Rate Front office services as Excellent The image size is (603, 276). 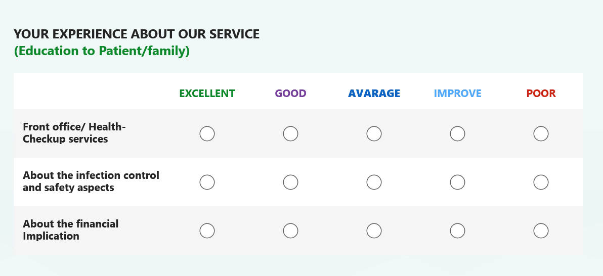point(207,134)
